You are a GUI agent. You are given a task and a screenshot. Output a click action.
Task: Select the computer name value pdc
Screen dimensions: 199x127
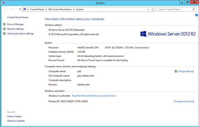click(x=79, y=71)
